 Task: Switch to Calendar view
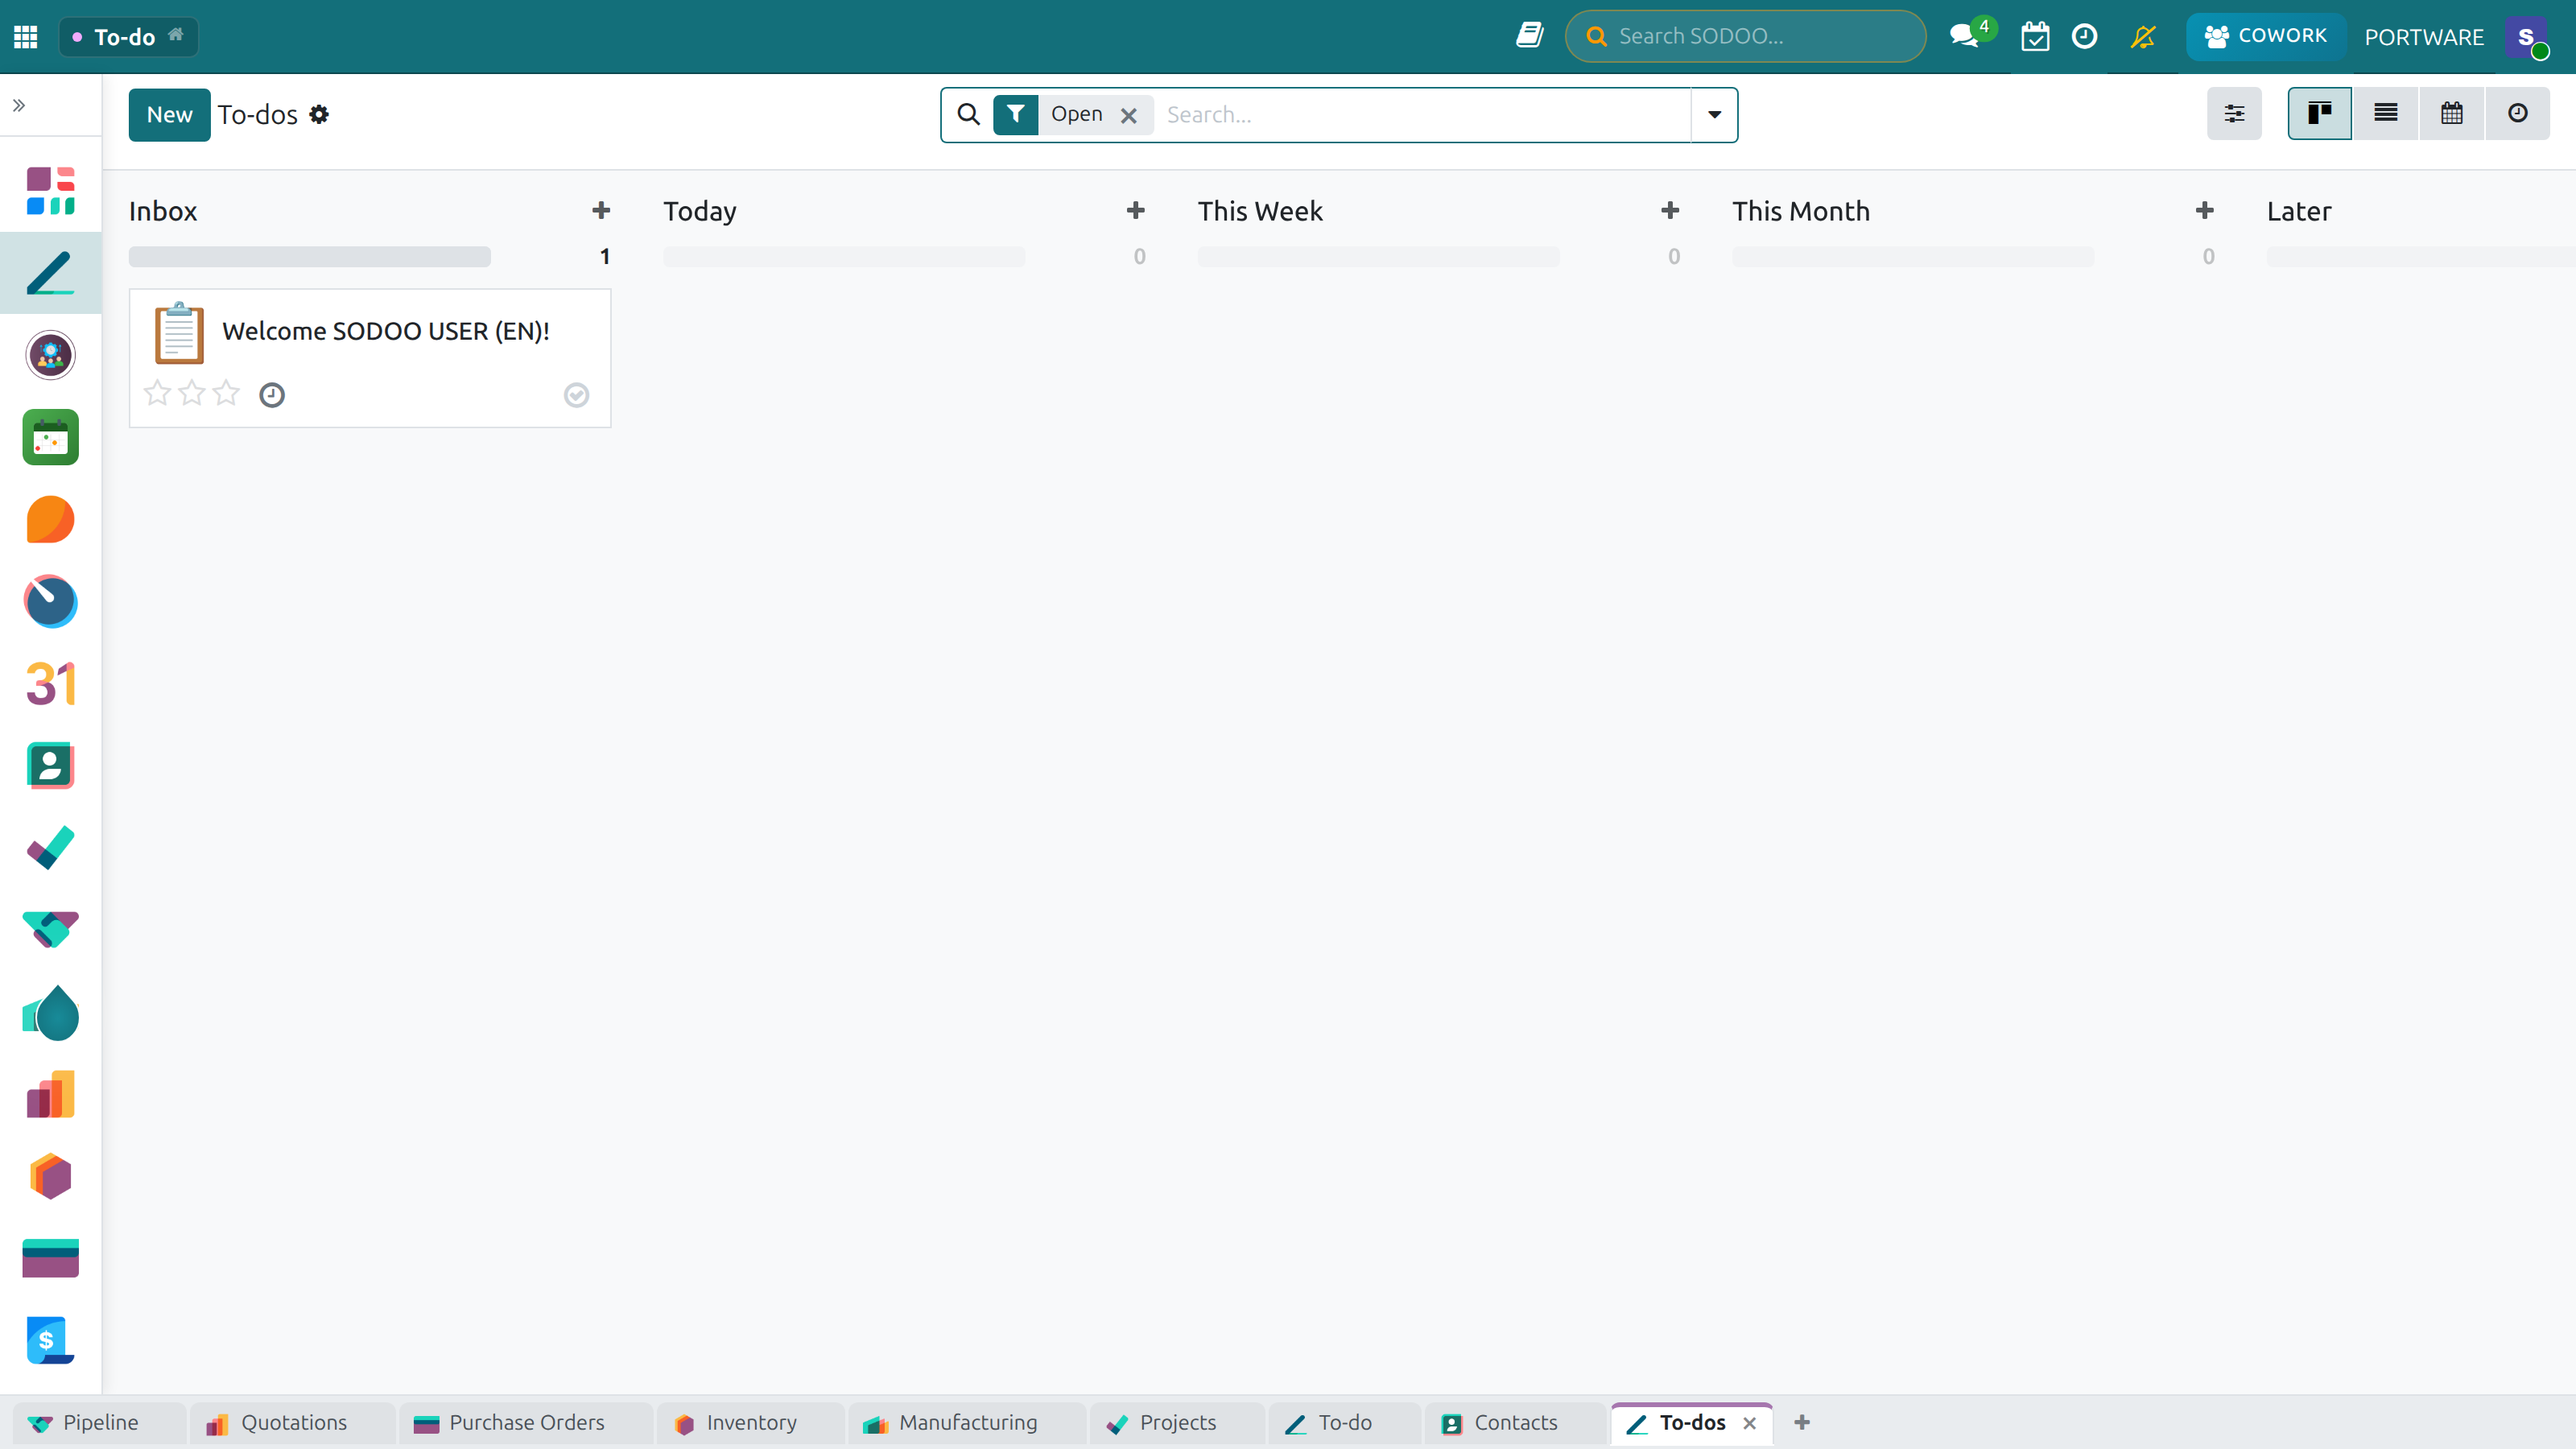click(2452, 113)
